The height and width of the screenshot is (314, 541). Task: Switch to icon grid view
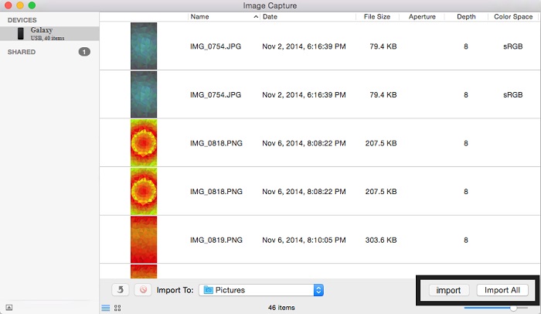(x=117, y=308)
